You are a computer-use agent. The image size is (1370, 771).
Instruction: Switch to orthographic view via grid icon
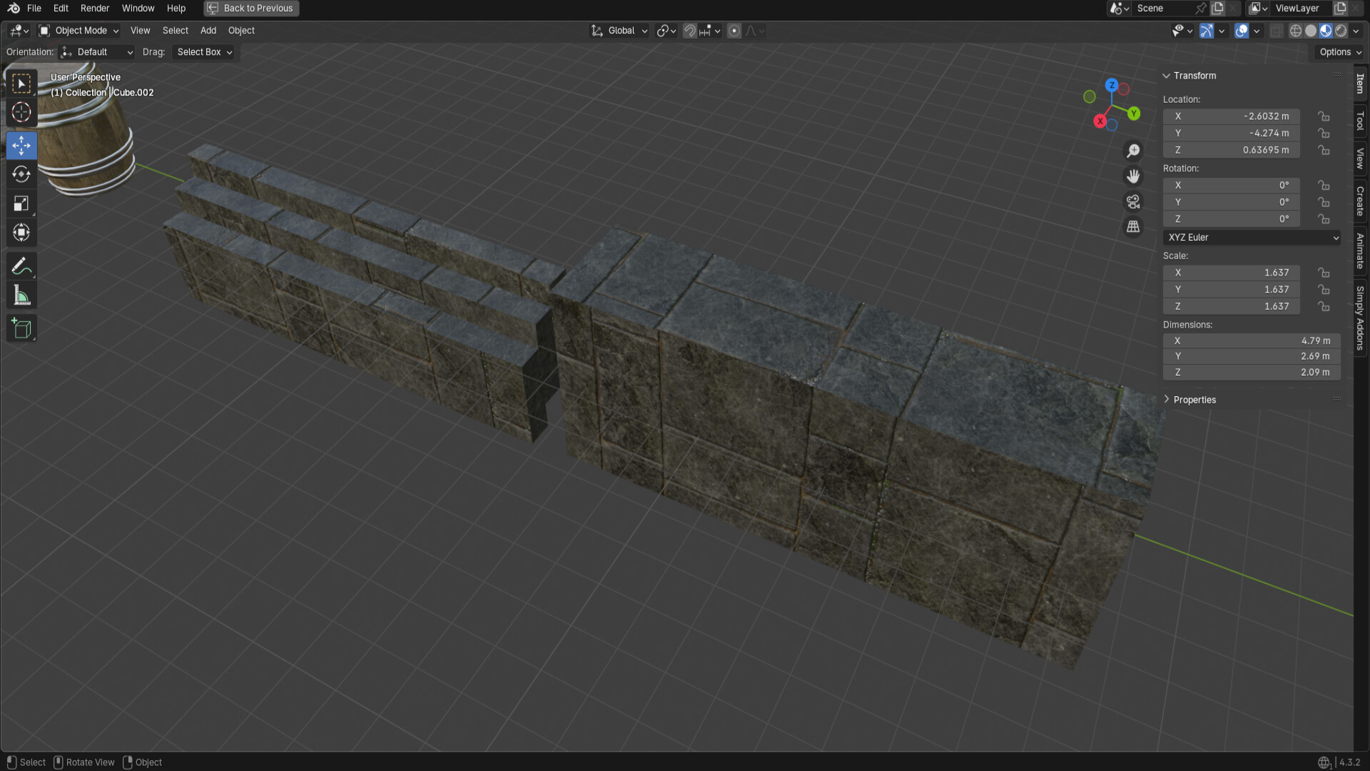1133,227
